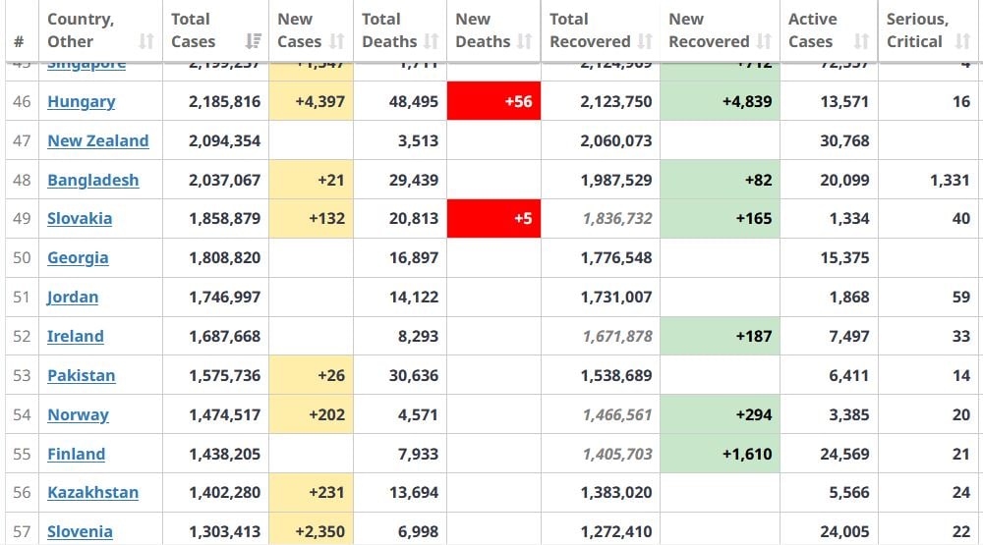Open the Hungary country link
Image resolution: width=983 pixels, height=545 pixels.
coord(82,101)
